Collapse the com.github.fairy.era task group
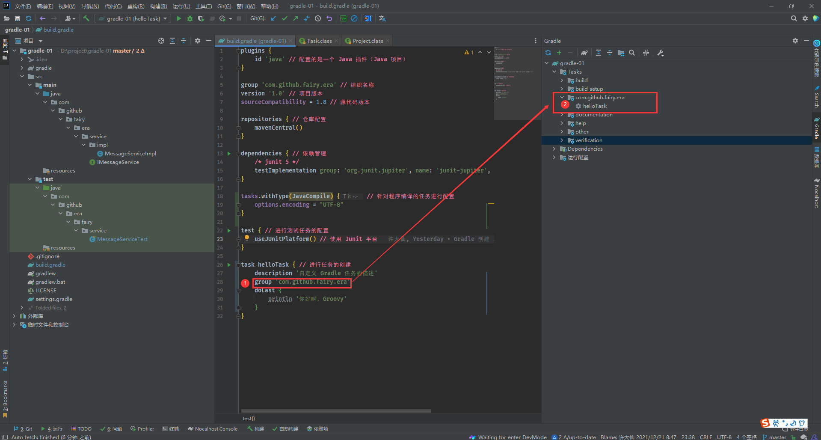 pyautogui.click(x=562, y=98)
